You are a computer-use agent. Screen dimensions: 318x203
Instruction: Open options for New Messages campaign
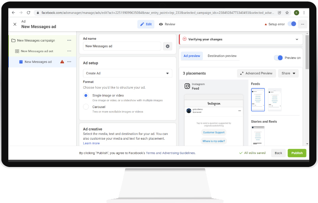pyautogui.click(x=69, y=40)
